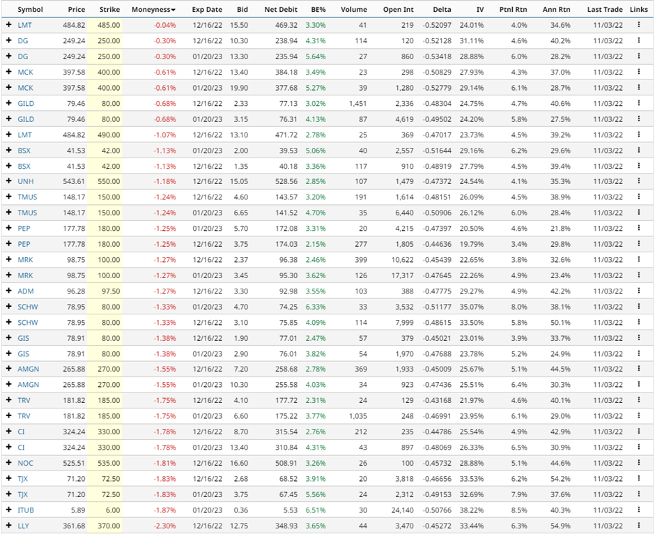Sort table by Symbol column

[x=30, y=9]
